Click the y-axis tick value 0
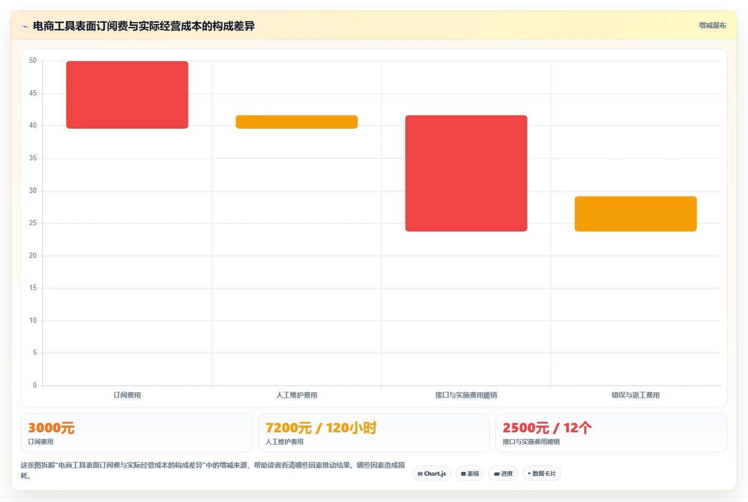 click(x=35, y=385)
